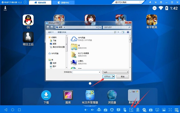The height and width of the screenshot is (113, 180).
Task: Tap the Android back triangle button
Action: [6, 110]
